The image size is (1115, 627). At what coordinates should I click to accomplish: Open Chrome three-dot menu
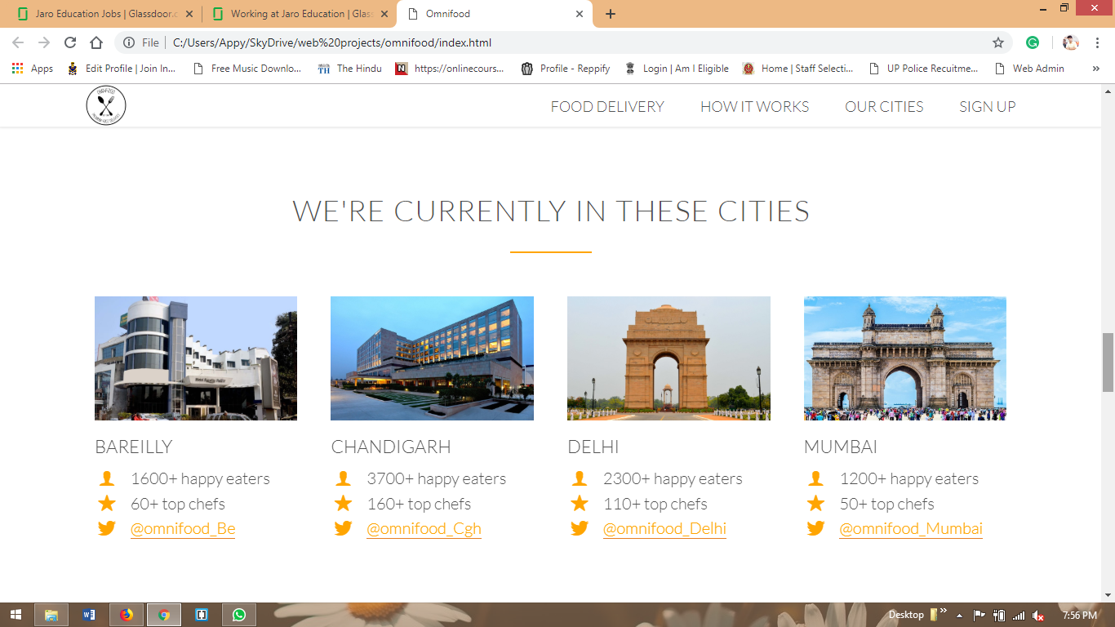(1098, 42)
